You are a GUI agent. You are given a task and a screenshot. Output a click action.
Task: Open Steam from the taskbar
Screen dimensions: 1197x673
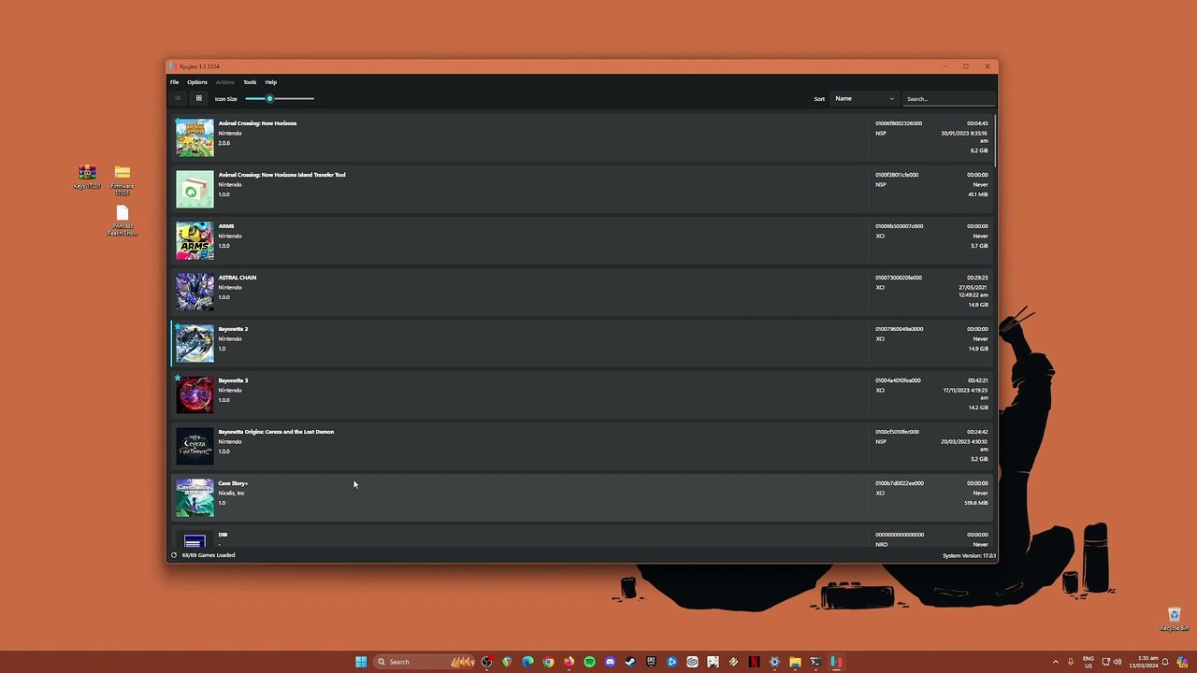(x=630, y=662)
